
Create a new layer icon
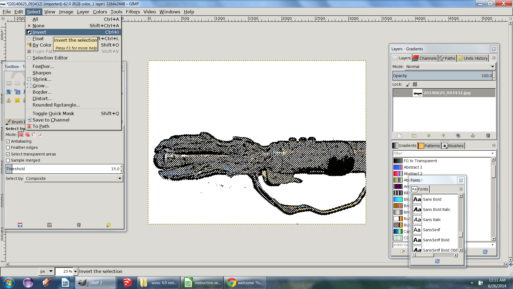(399, 136)
